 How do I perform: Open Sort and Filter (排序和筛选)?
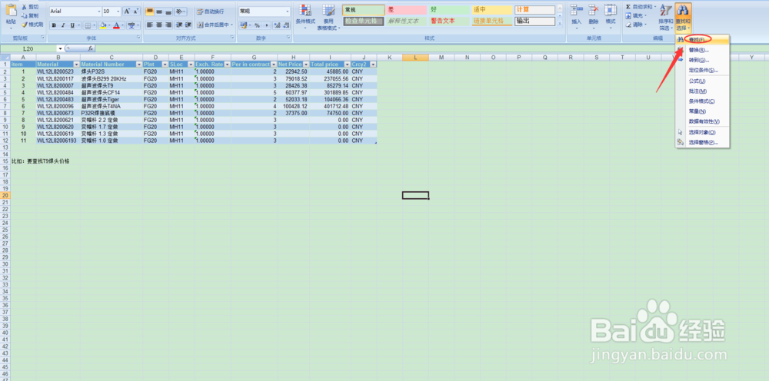(665, 17)
